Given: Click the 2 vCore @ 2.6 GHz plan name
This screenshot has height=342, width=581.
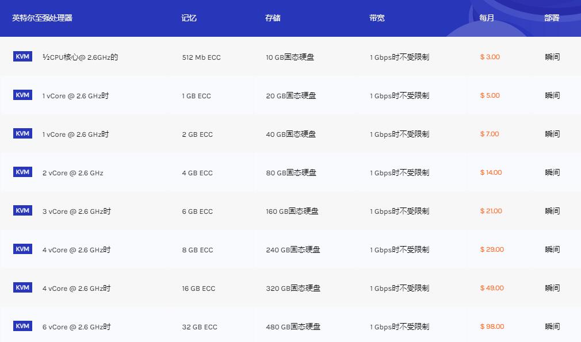Looking at the screenshot, I should click(x=72, y=173).
